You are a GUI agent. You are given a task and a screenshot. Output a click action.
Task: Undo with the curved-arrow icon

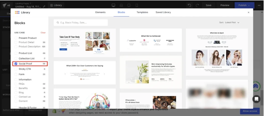click(x=189, y=5)
